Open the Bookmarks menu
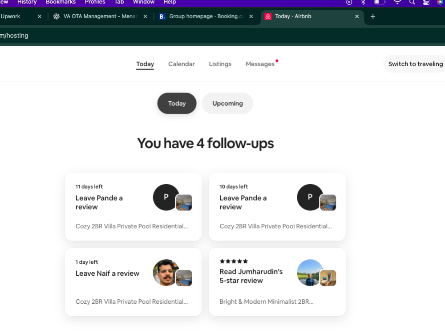Viewport: 445px width, 333px height. (61, 2)
